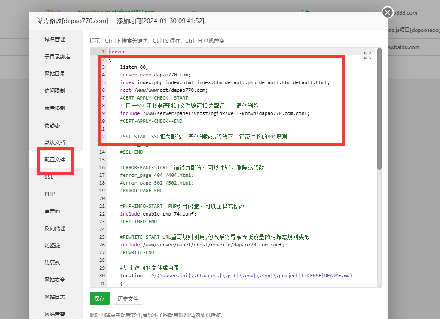Select the 配置文件 tab

pyautogui.click(x=55, y=160)
